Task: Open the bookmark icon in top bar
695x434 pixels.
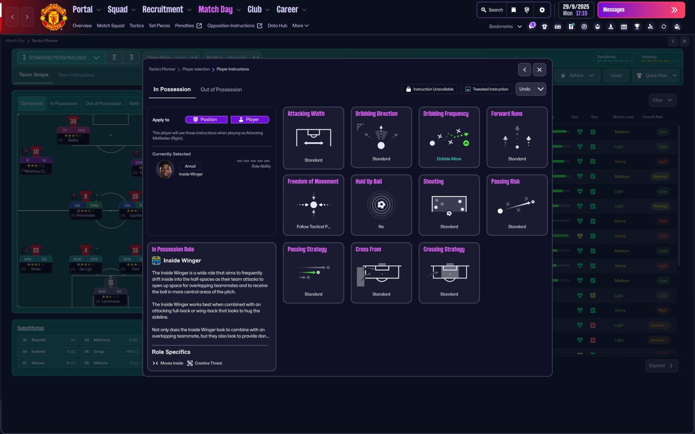Action: click(x=513, y=10)
